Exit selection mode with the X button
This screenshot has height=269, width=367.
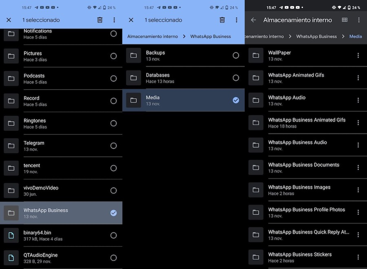pos(9,20)
